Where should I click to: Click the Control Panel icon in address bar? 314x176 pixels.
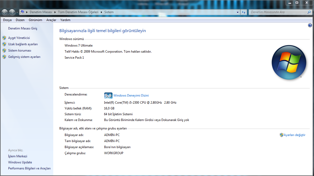22,12
